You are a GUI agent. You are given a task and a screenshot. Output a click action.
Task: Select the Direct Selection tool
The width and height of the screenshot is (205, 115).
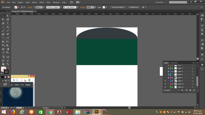pyautogui.click(x=8, y=16)
